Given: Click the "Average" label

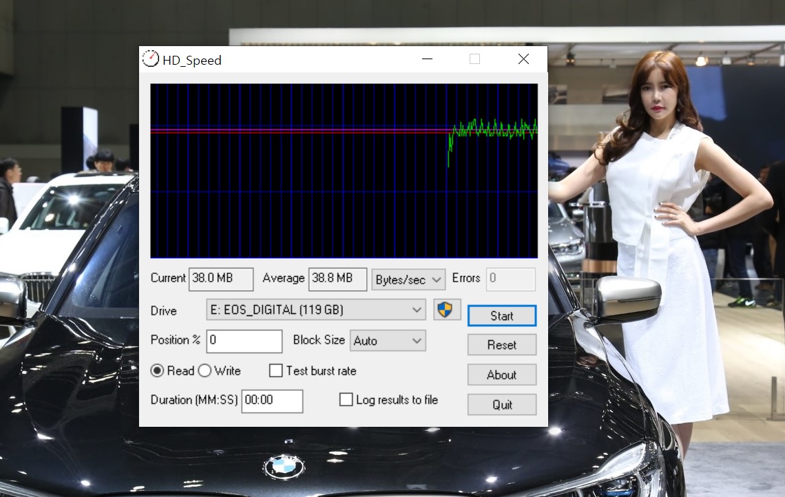Looking at the screenshot, I should [x=284, y=278].
